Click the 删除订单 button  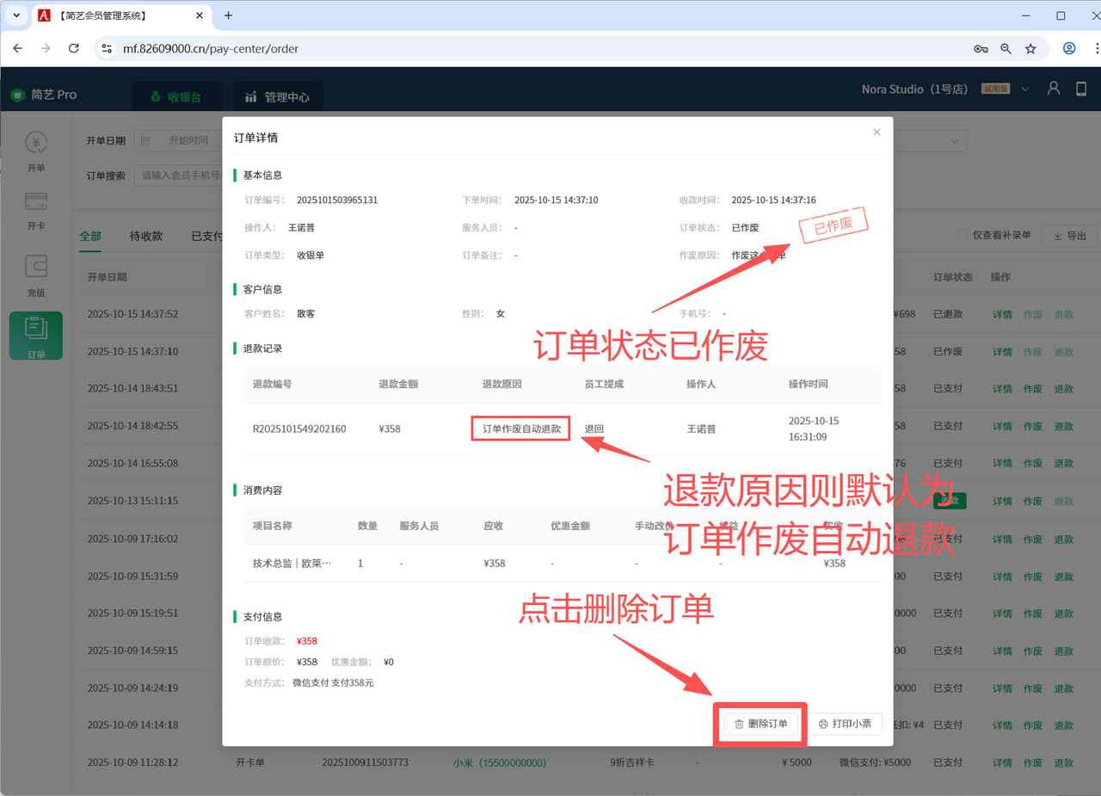pos(760,724)
